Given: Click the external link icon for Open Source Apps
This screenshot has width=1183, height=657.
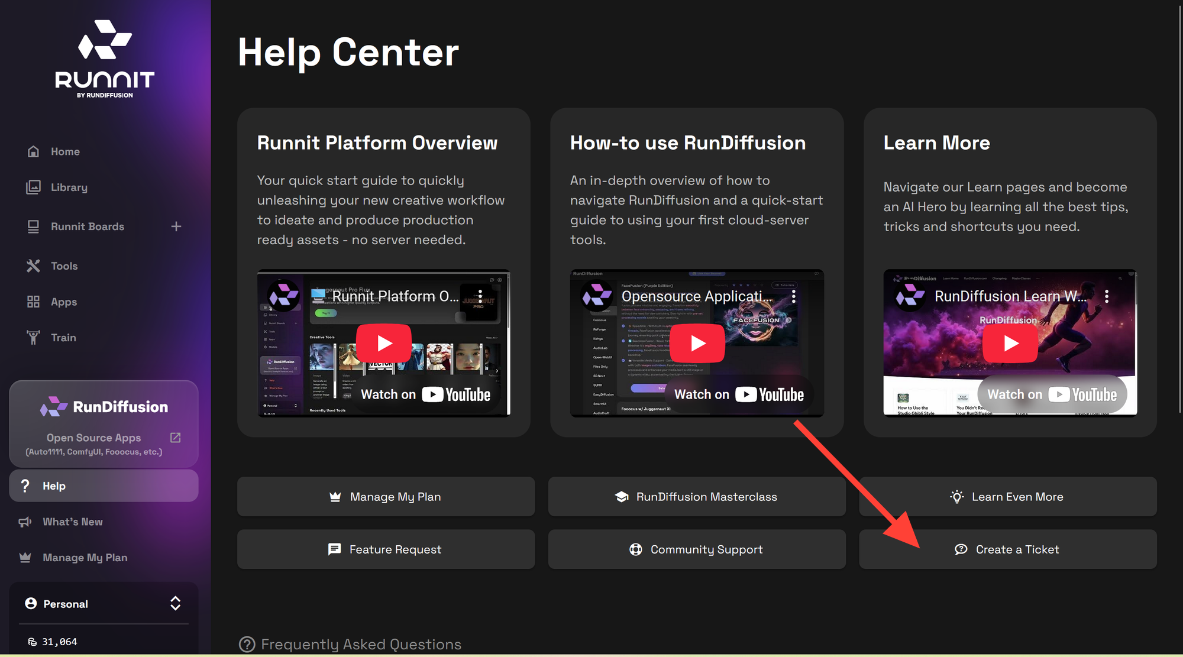Looking at the screenshot, I should 175,438.
